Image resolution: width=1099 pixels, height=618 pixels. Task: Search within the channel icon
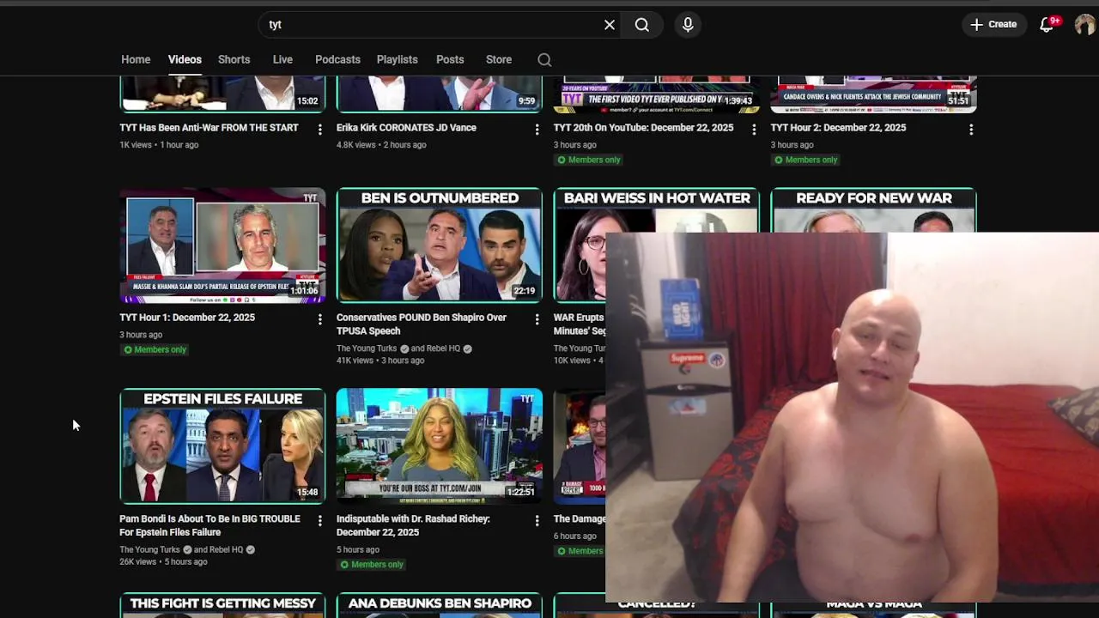(x=544, y=59)
